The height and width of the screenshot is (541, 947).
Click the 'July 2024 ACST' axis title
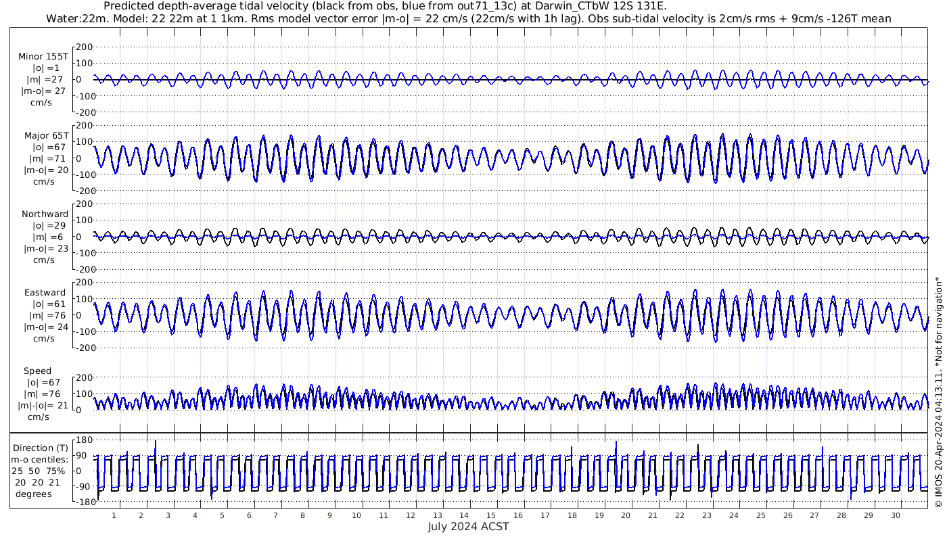coord(468,527)
